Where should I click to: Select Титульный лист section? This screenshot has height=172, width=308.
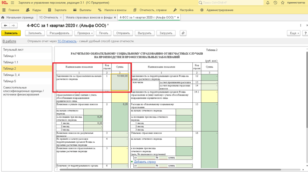tap(13, 50)
